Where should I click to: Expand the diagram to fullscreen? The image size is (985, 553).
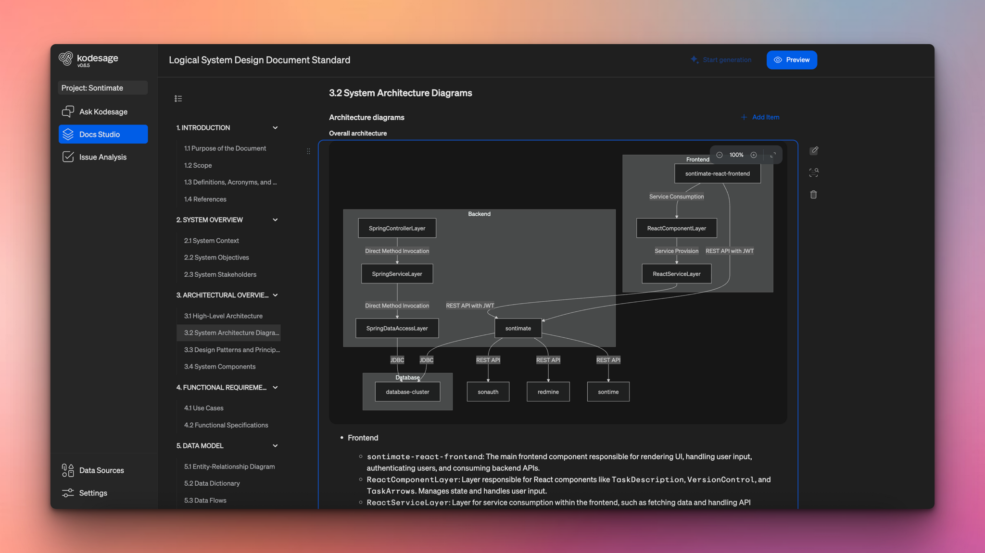(x=773, y=155)
